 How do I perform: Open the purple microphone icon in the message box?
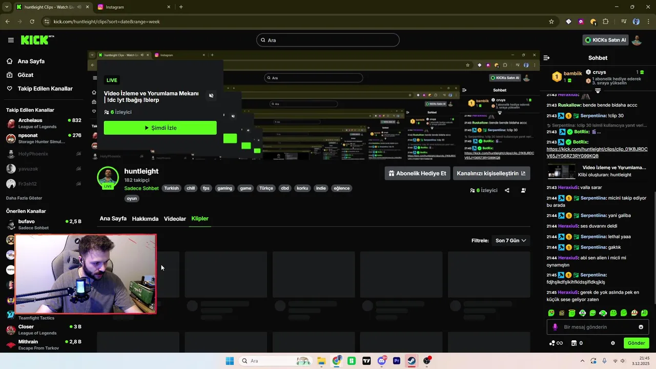555,327
